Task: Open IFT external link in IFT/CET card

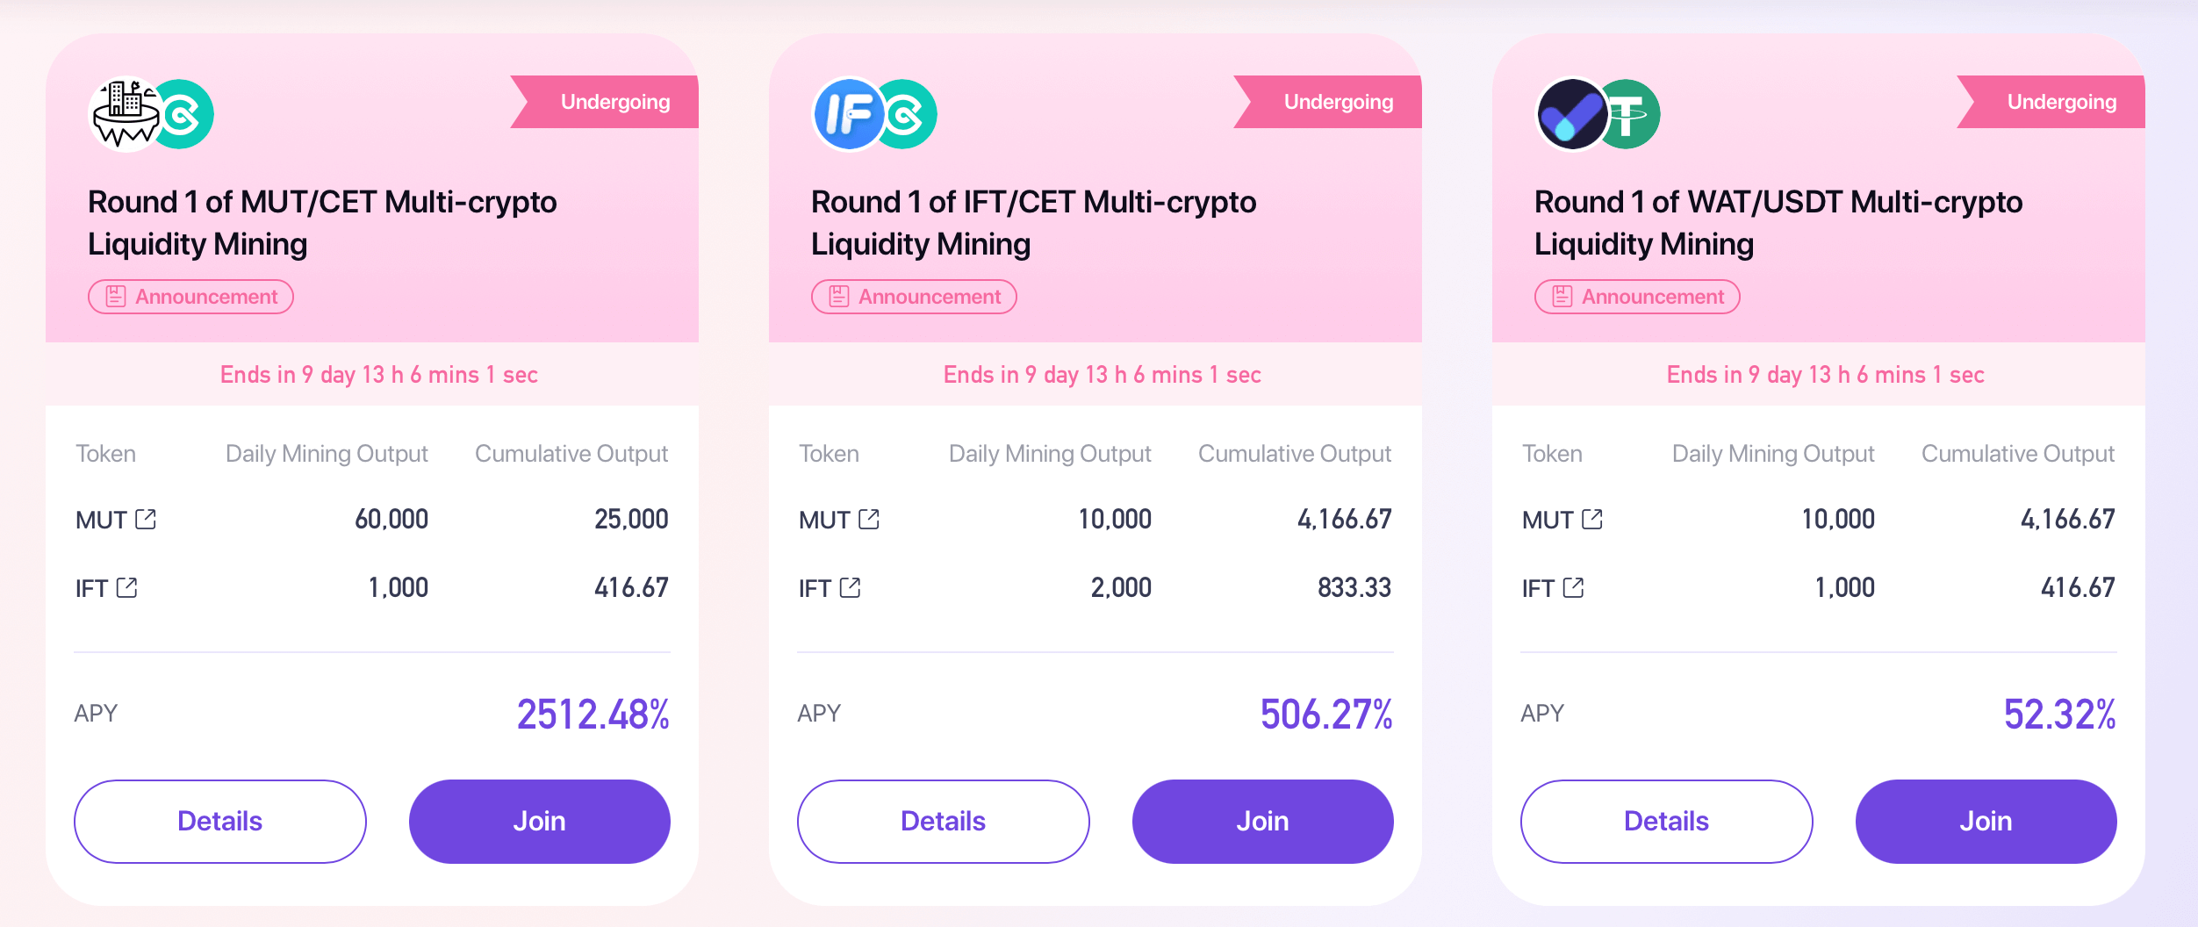Action: tap(851, 587)
